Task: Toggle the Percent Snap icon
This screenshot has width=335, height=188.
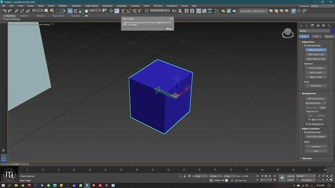Action: (135, 11)
